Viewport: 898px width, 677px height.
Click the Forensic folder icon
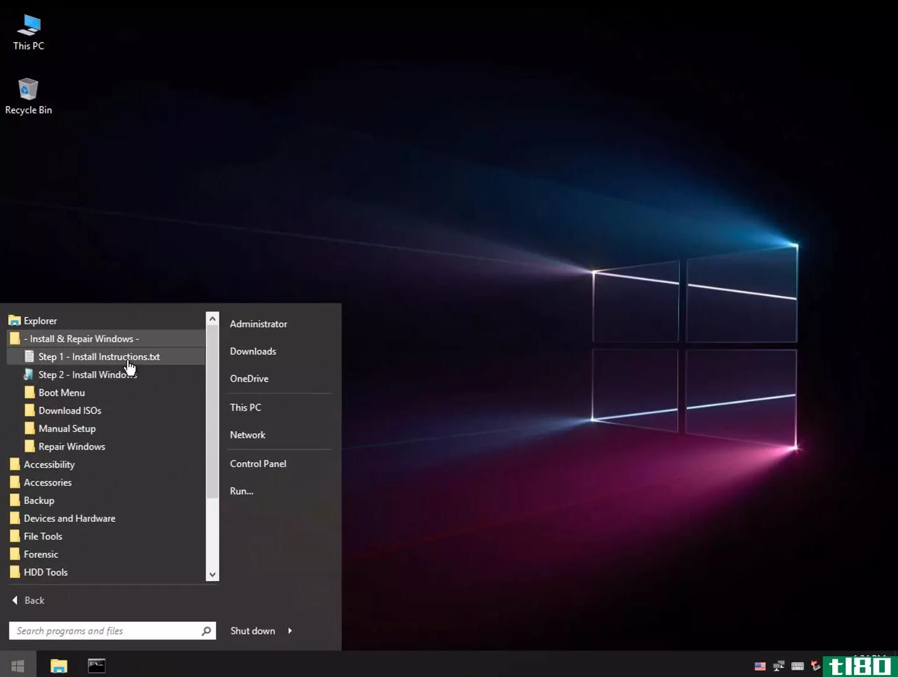15,554
